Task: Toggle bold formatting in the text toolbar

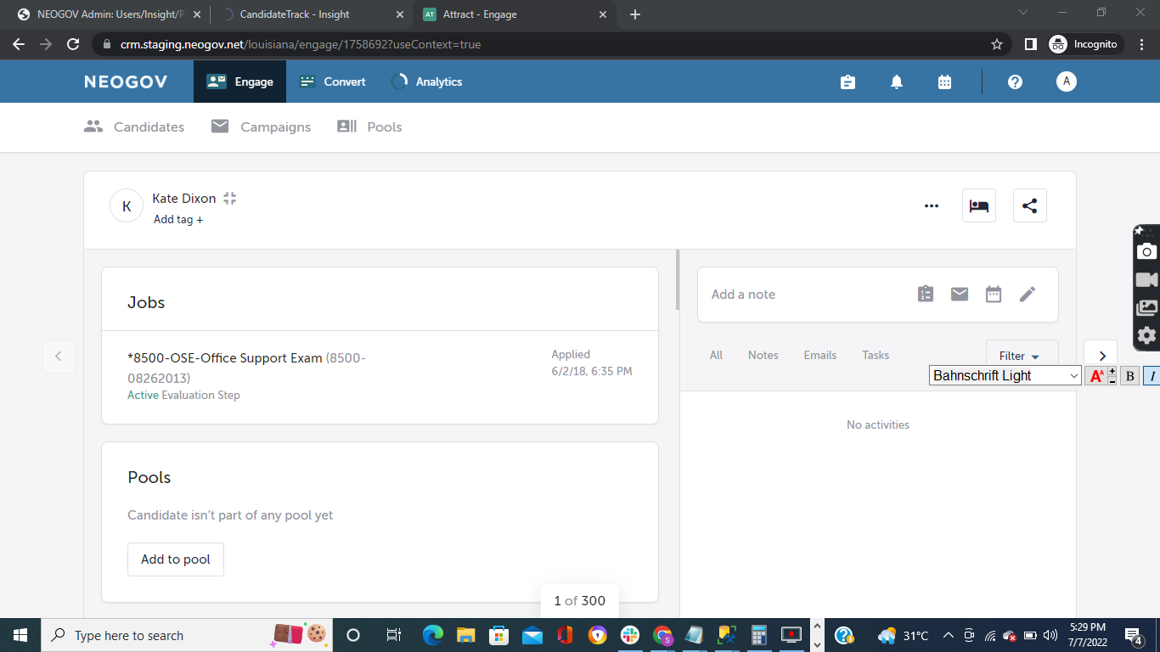Action: coord(1129,375)
